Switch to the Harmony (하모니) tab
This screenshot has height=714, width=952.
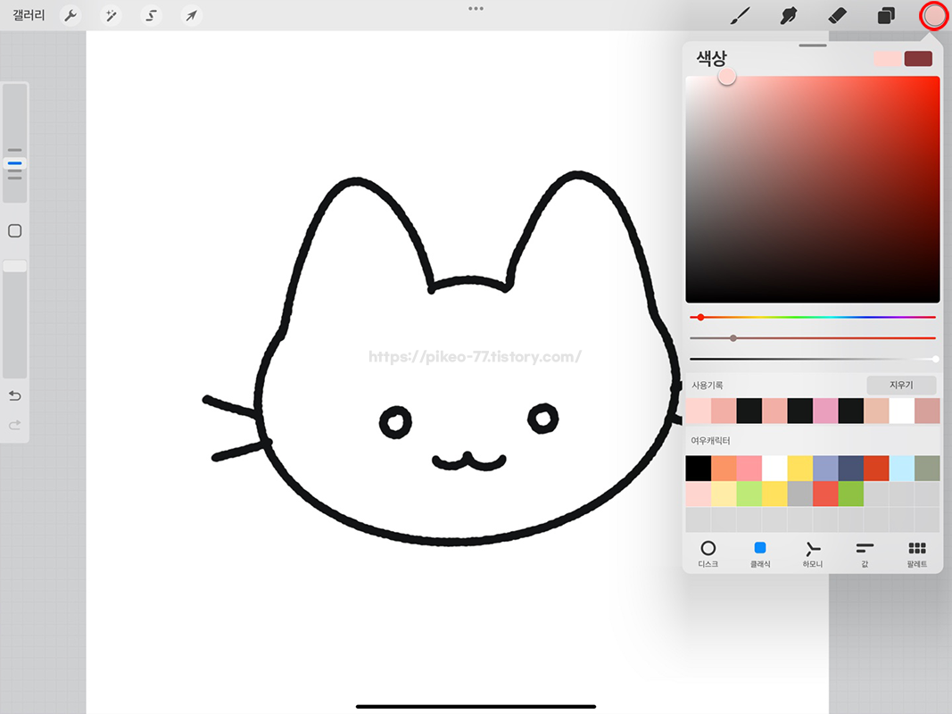point(812,553)
